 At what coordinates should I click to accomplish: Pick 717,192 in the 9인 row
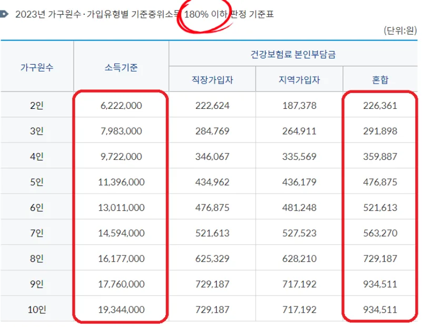(x=299, y=284)
